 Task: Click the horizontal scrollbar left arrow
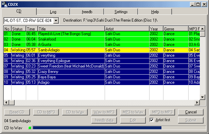tap(6, 103)
